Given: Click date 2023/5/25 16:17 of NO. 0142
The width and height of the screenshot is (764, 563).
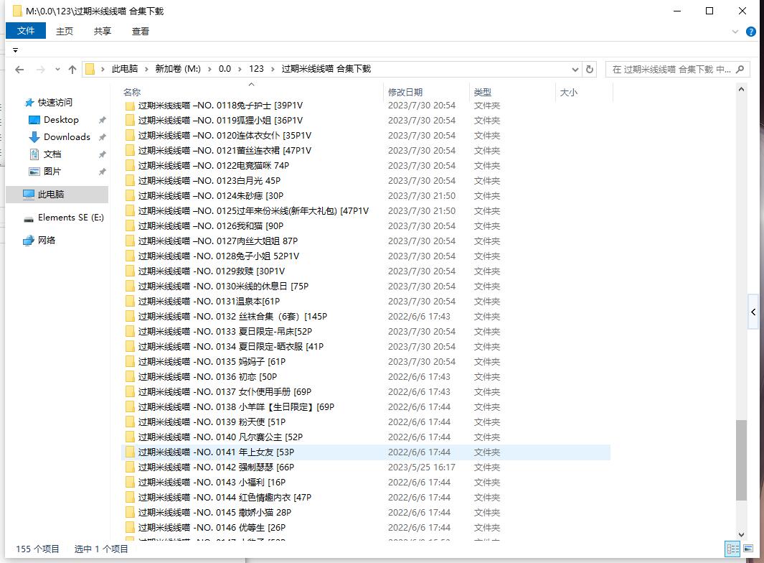Looking at the screenshot, I should 422,467.
